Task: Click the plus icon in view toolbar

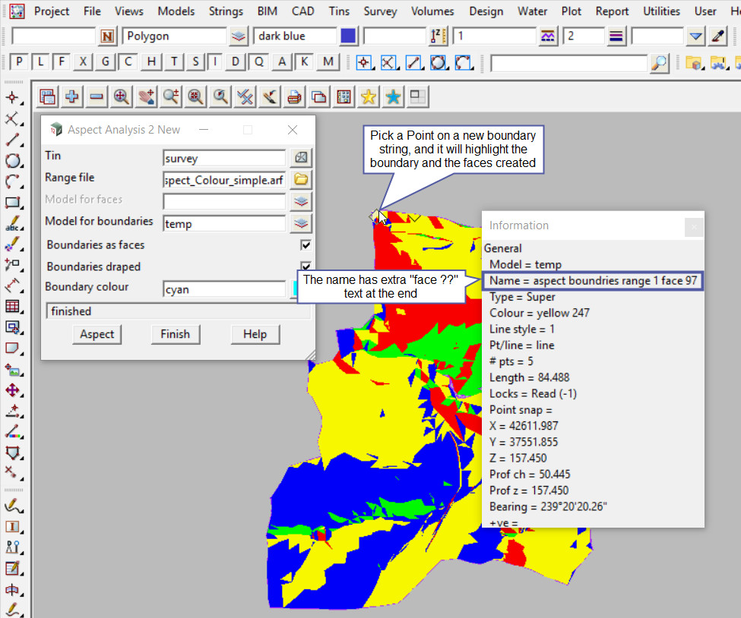Action: (x=72, y=96)
